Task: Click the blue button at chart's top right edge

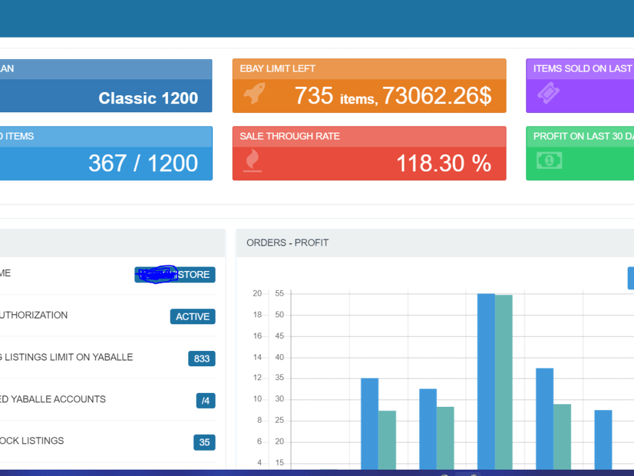Action: (x=631, y=278)
